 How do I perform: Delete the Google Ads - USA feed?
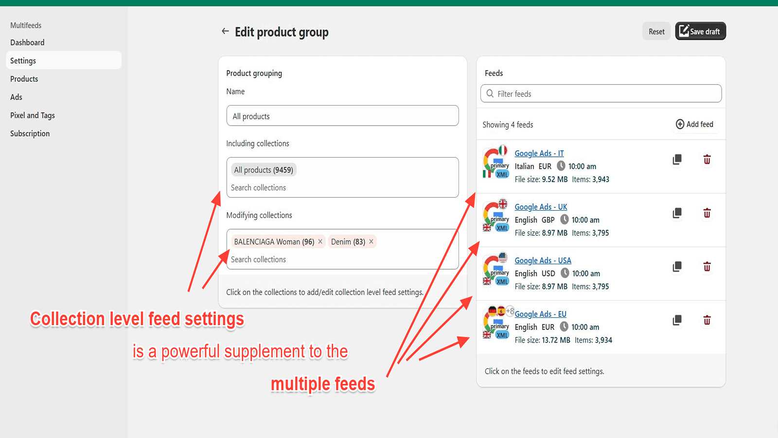click(x=707, y=267)
